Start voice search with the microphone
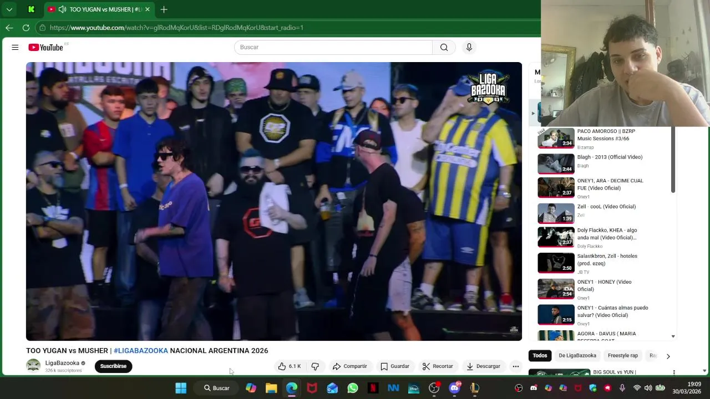The image size is (710, 399). coord(469,47)
